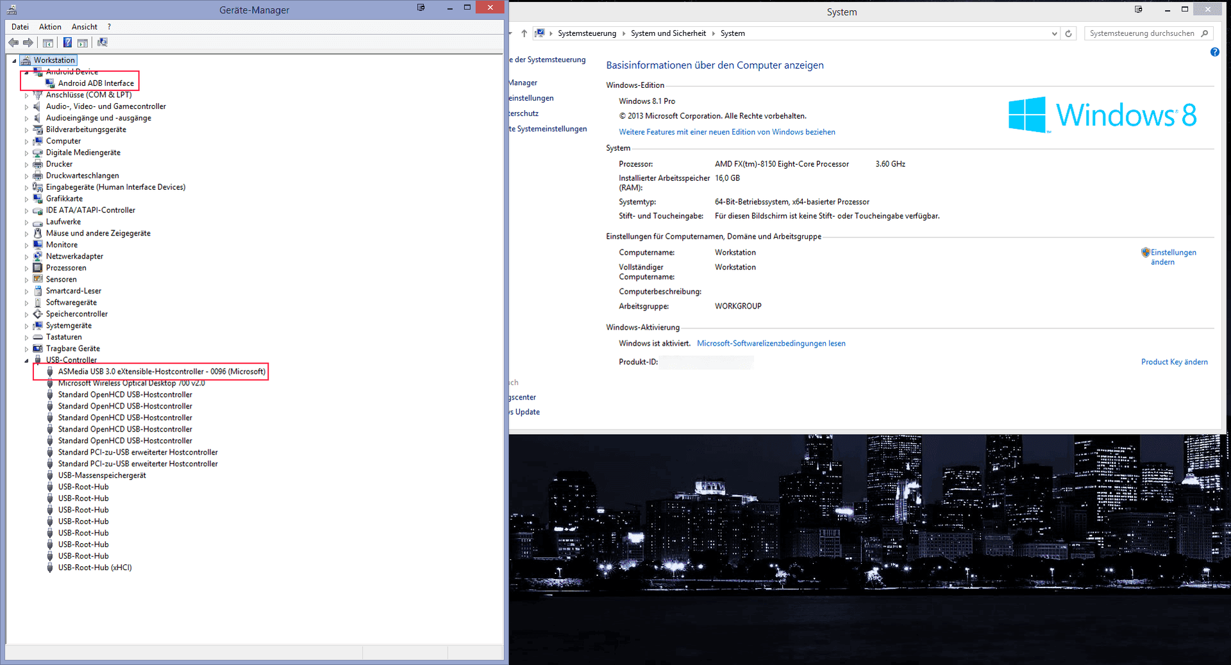This screenshot has height=665, width=1231.
Task: Click the Mäuse und andere Zeigegeräte mouse icon
Action: tap(38, 233)
